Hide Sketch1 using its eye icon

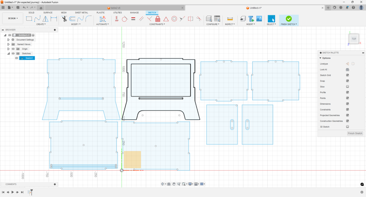tap(17, 58)
